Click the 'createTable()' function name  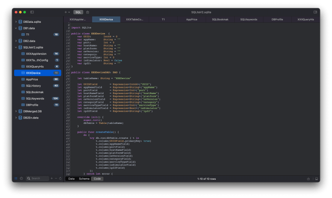(x=106, y=132)
